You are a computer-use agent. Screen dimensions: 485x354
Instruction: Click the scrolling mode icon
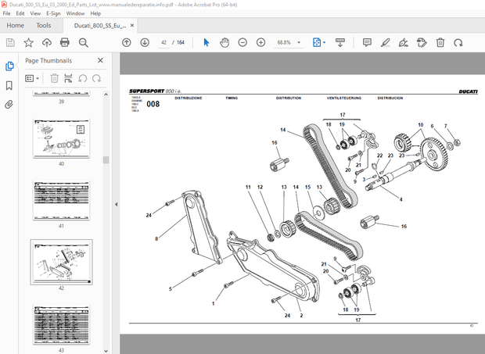tap(340, 42)
